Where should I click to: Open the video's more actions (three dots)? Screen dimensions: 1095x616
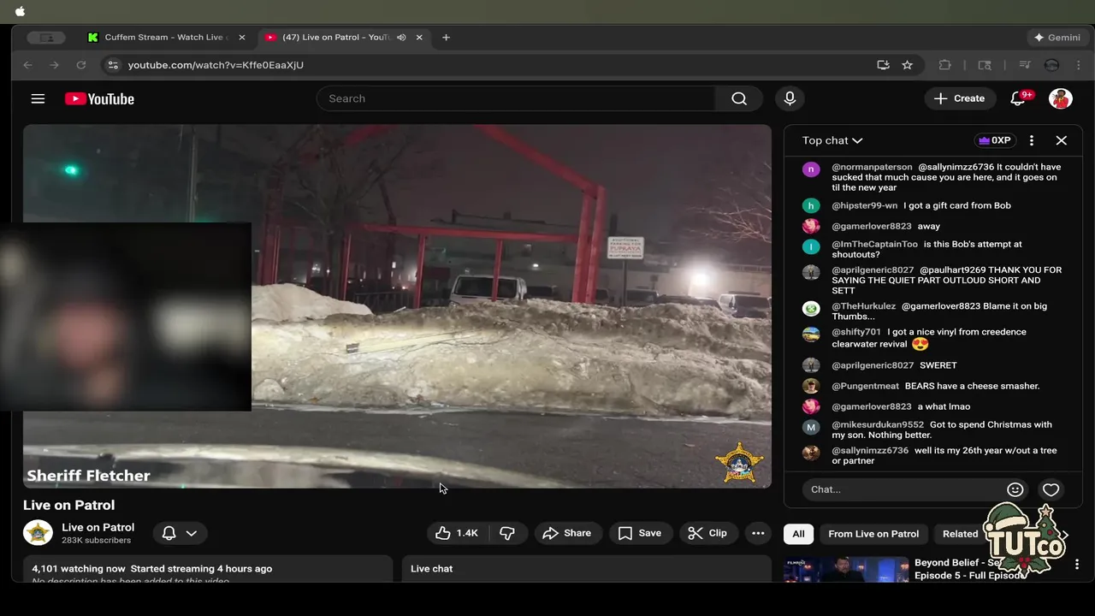coord(758,533)
